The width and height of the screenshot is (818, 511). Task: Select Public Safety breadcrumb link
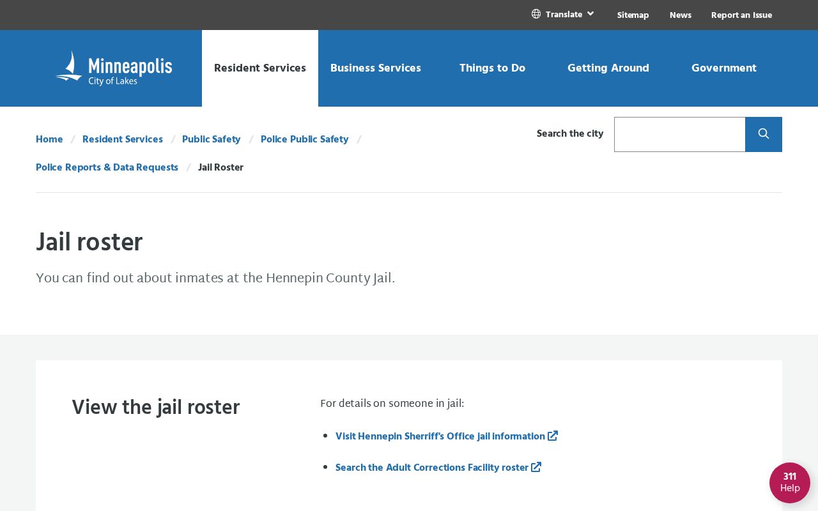(x=212, y=139)
